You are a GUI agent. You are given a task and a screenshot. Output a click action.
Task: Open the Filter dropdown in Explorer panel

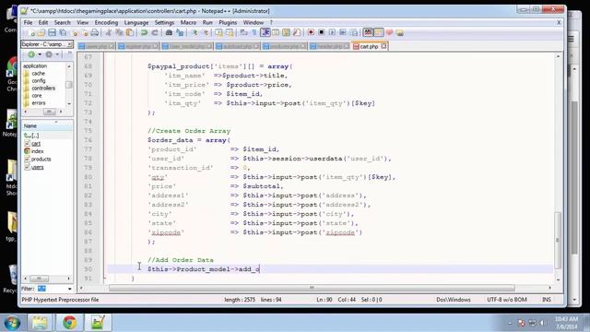[x=70, y=289]
